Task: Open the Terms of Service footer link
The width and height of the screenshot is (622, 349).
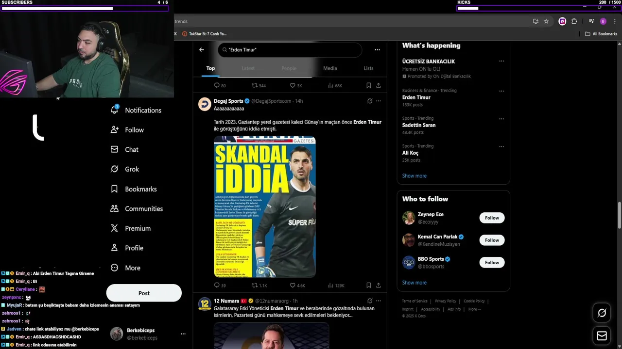Action: tap(415, 301)
